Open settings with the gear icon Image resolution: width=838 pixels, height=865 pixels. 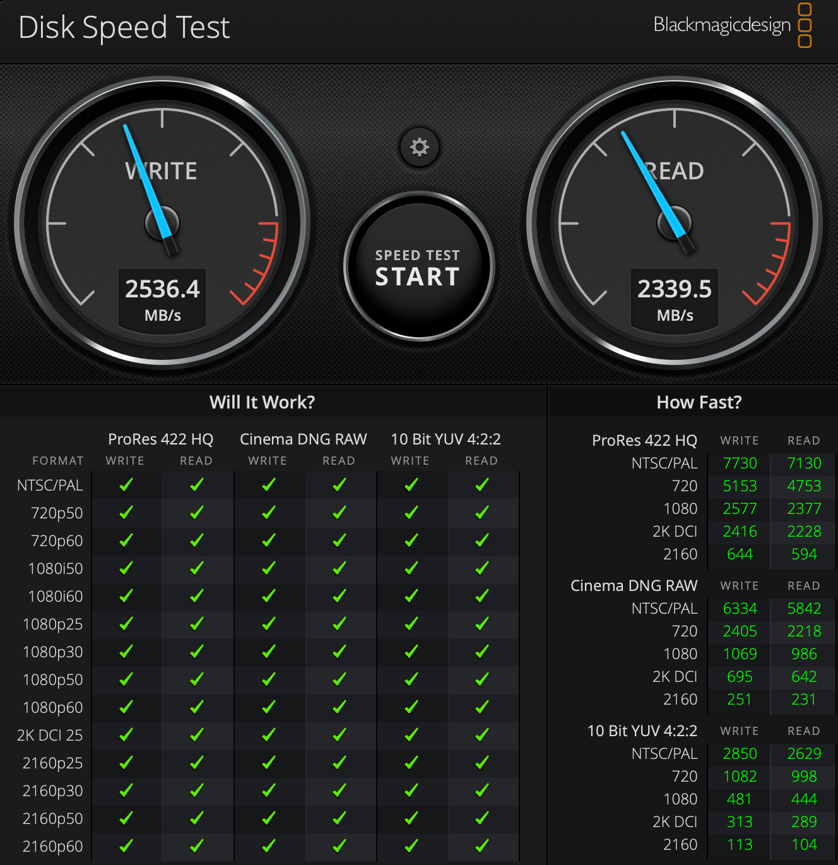point(419,147)
